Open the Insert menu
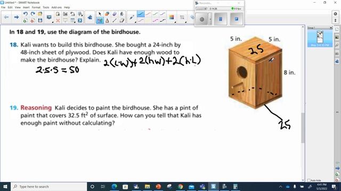Screen dimensions: 341x191 click(x=26, y=7)
